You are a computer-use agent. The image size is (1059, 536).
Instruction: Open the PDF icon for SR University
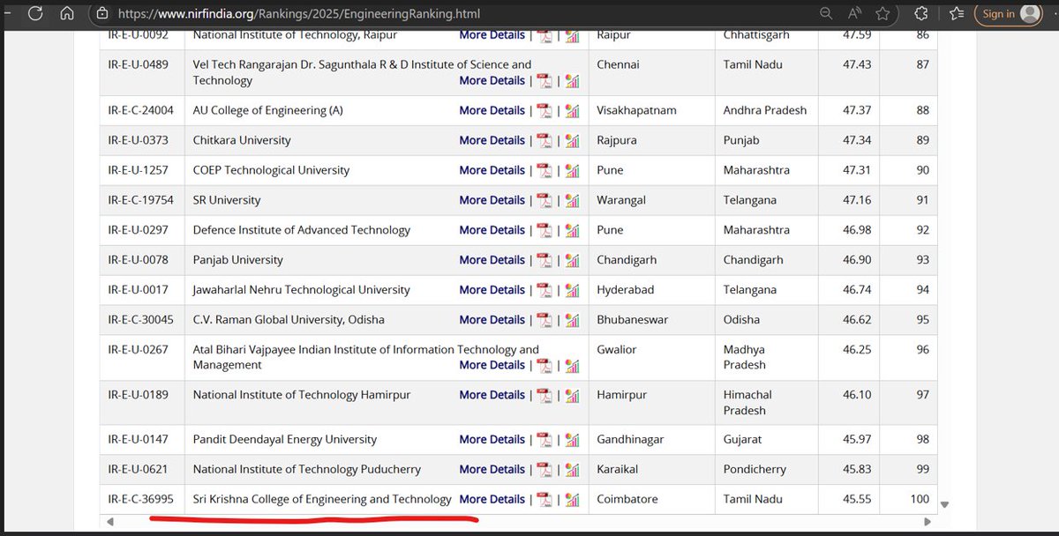[545, 200]
